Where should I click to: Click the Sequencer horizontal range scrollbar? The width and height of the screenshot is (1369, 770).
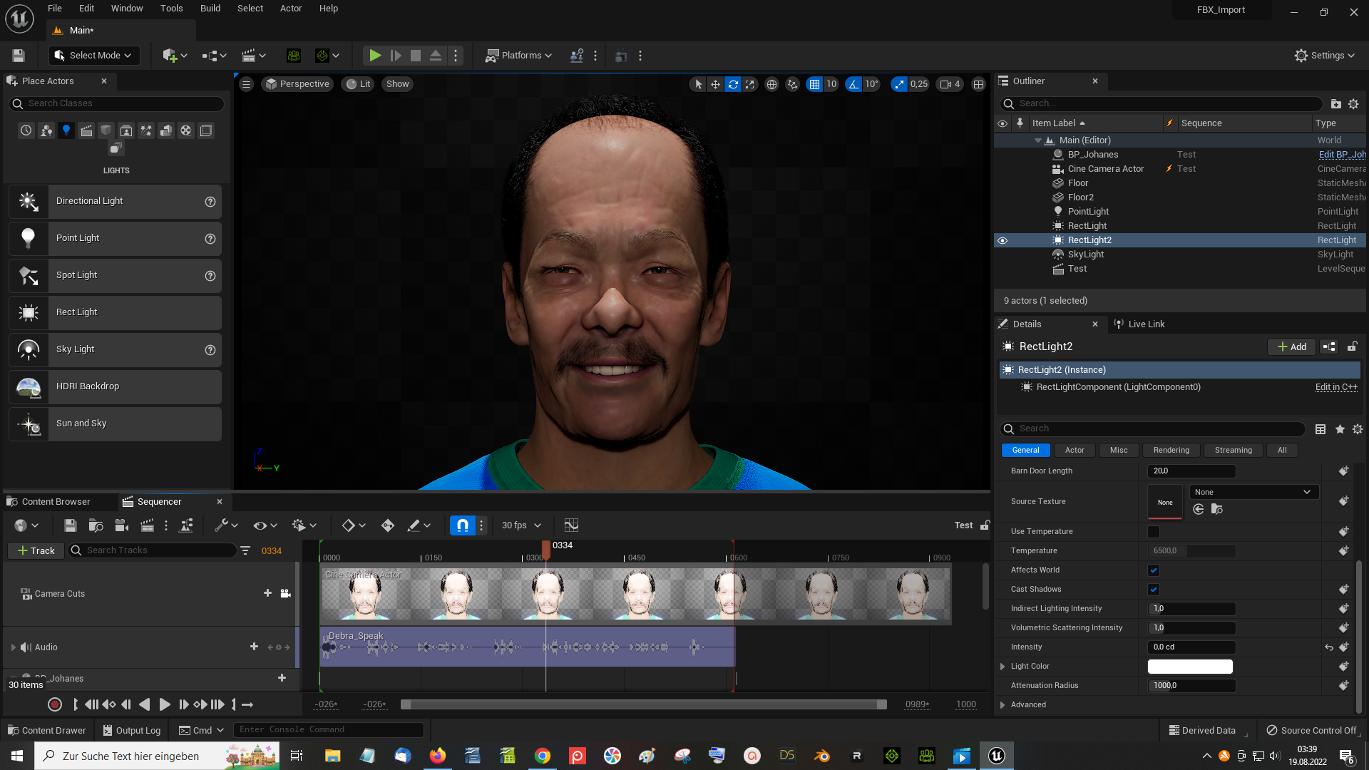tap(644, 704)
